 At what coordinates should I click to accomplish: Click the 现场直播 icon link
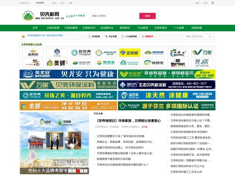tap(94, 37)
